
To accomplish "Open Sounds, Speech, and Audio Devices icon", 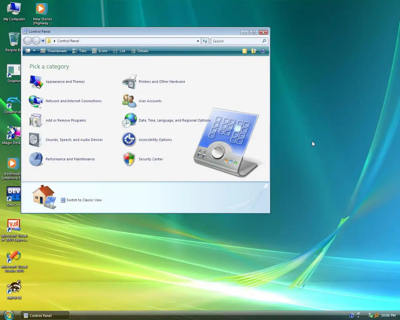I will click(35, 140).
